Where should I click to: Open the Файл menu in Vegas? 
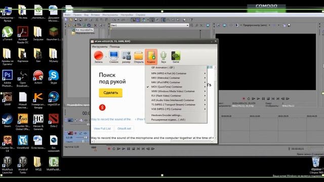click(x=67, y=15)
